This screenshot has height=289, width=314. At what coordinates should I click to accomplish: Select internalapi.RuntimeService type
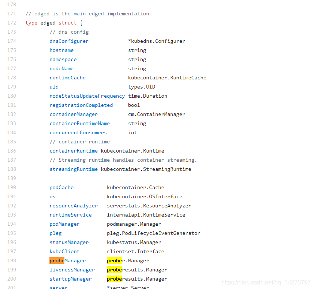(x=146, y=215)
